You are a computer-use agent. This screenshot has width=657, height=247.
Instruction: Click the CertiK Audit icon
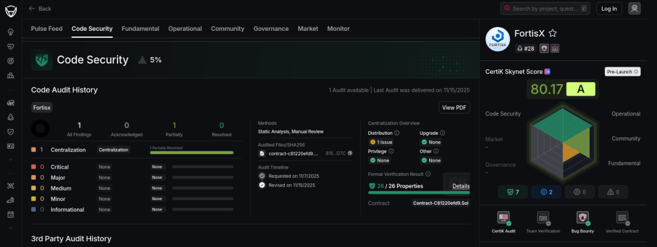504,218
